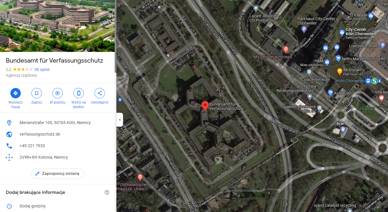Open the Köln-Chorweiler S-Bahn station marker
The image size is (388, 212).
tap(374, 81)
